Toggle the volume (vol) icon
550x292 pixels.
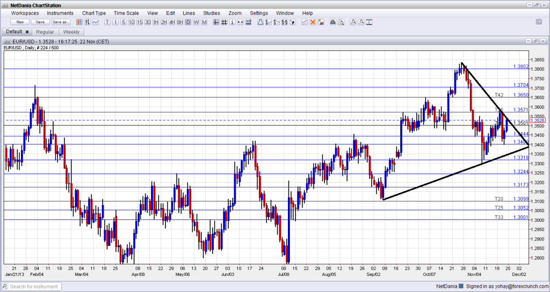tap(248, 22)
